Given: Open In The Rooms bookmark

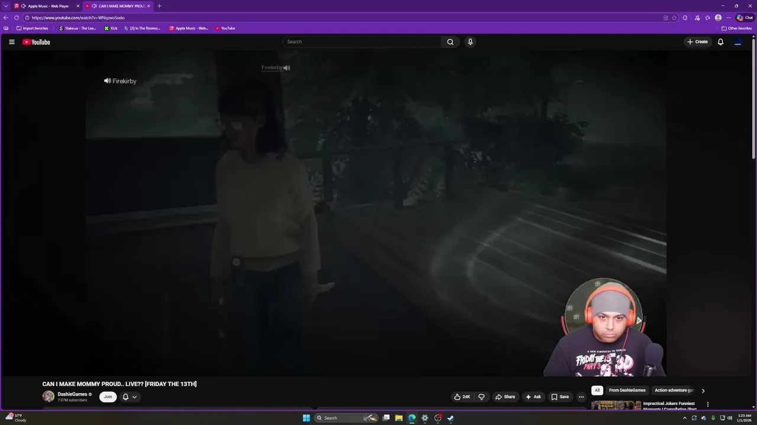Looking at the screenshot, I should pyautogui.click(x=143, y=28).
